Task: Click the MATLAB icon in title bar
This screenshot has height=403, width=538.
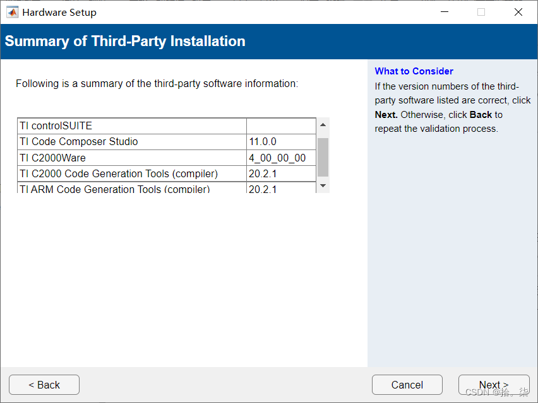Action: (13, 13)
